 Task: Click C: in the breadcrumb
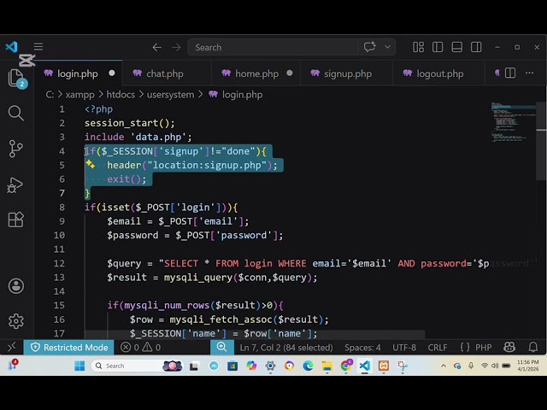(x=50, y=95)
